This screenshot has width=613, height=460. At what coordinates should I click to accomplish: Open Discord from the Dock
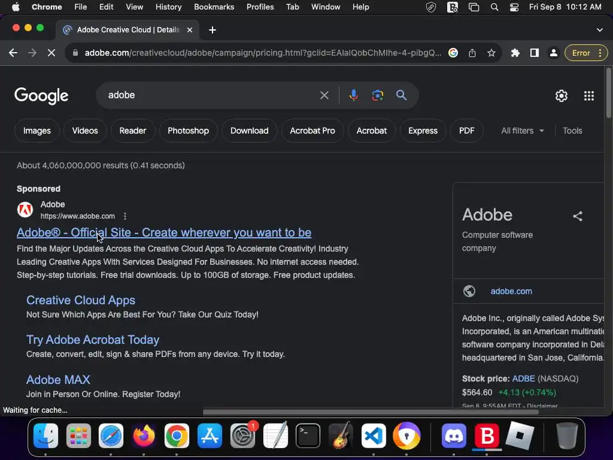454,435
